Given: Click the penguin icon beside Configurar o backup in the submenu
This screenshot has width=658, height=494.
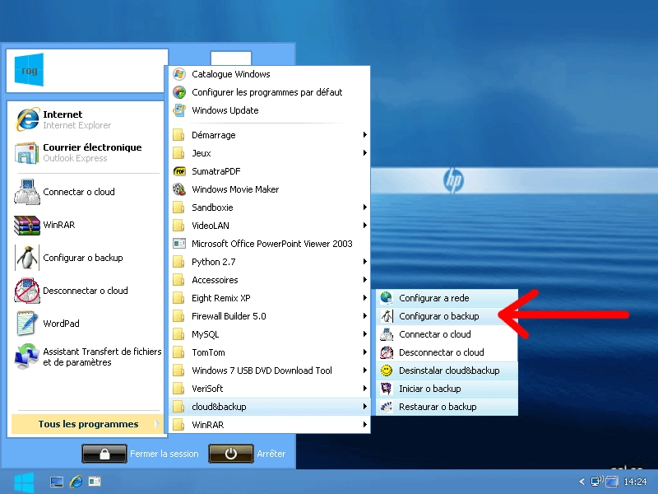Looking at the screenshot, I should point(387,316).
